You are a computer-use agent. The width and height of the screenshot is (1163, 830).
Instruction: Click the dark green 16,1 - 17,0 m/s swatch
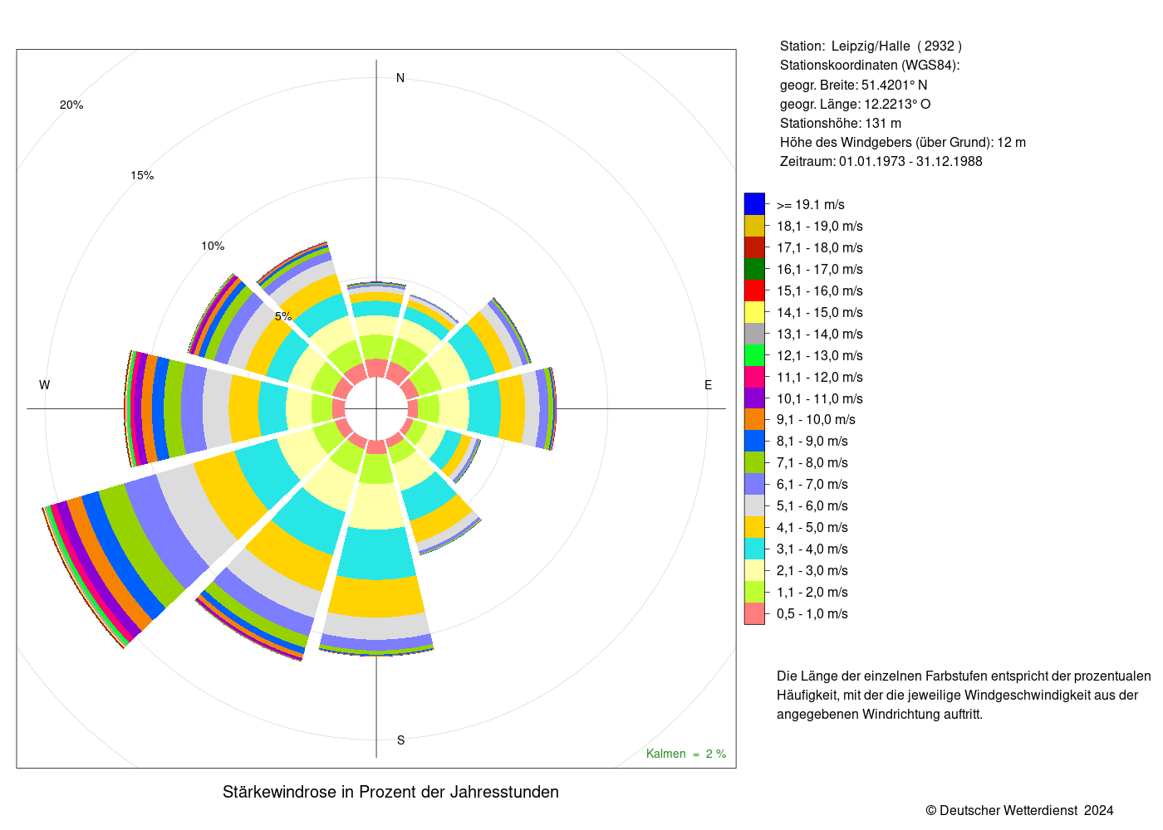click(754, 269)
